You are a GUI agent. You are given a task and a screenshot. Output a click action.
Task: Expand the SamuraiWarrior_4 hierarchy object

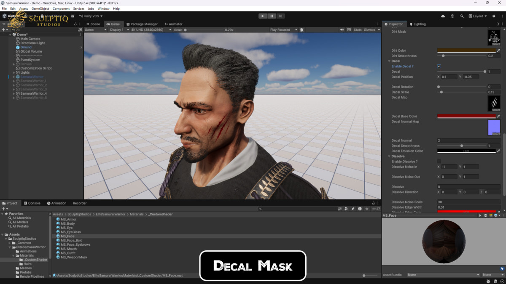[x=14, y=93]
